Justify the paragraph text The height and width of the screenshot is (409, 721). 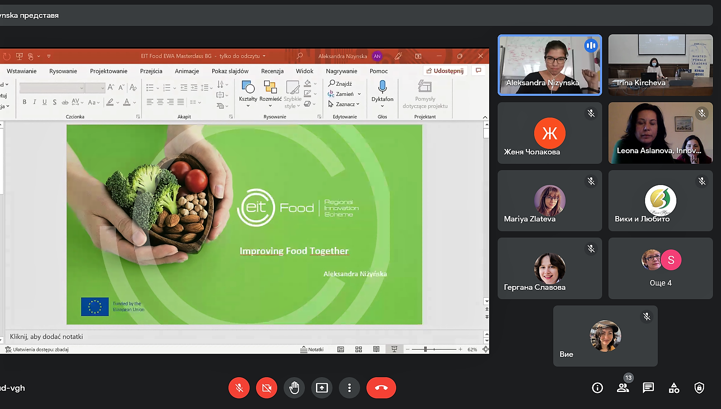point(180,102)
